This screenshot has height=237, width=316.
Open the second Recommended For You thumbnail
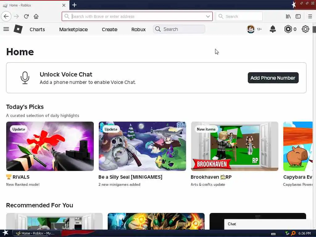coord(156,221)
